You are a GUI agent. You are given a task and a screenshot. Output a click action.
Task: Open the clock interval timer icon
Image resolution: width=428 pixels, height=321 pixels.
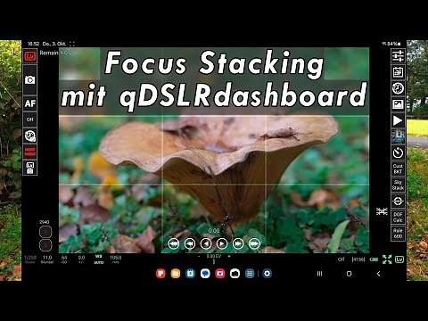pyautogui.click(x=398, y=88)
